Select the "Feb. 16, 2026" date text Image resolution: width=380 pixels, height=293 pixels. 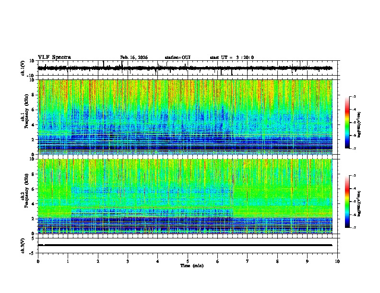[134, 57]
